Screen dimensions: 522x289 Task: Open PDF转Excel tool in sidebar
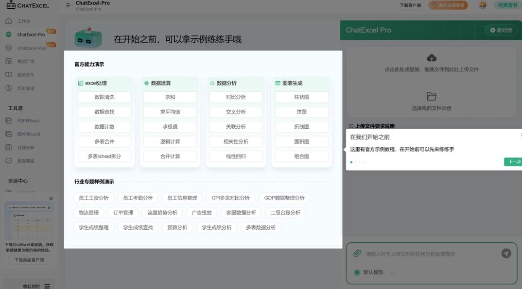click(x=28, y=120)
